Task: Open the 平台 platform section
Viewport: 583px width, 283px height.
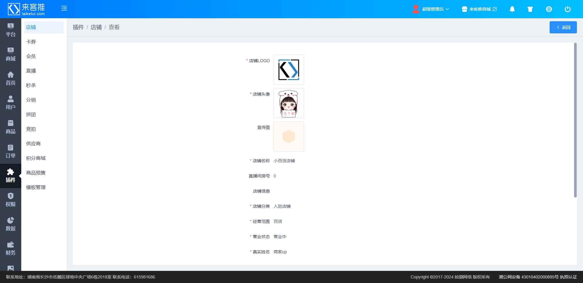Action: (11, 30)
